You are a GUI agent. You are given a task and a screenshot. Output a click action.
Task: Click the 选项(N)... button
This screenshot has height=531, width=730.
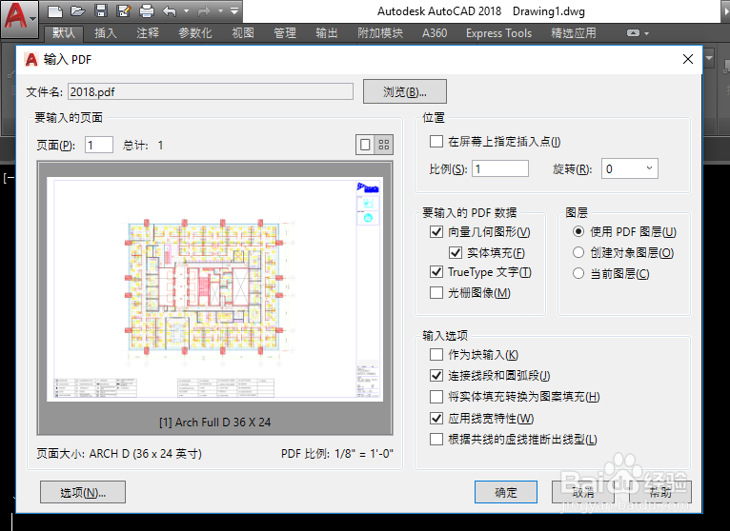point(83,492)
